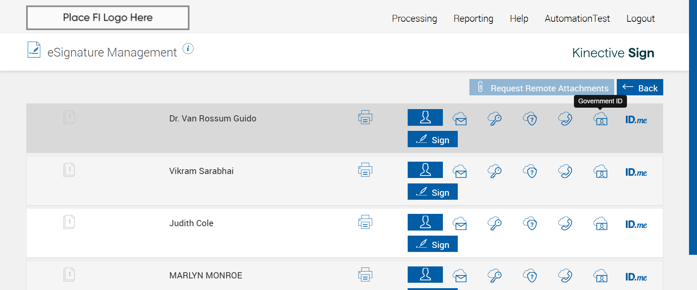Open the Reporting menu

pos(473,18)
